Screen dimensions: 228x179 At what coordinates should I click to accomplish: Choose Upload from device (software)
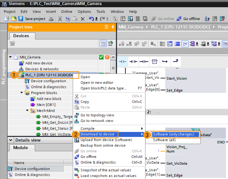[x=106, y=140]
